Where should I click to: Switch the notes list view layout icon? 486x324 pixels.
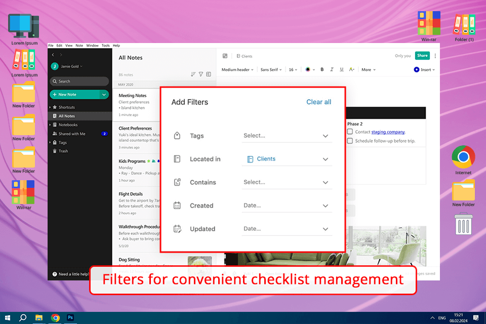209,74
